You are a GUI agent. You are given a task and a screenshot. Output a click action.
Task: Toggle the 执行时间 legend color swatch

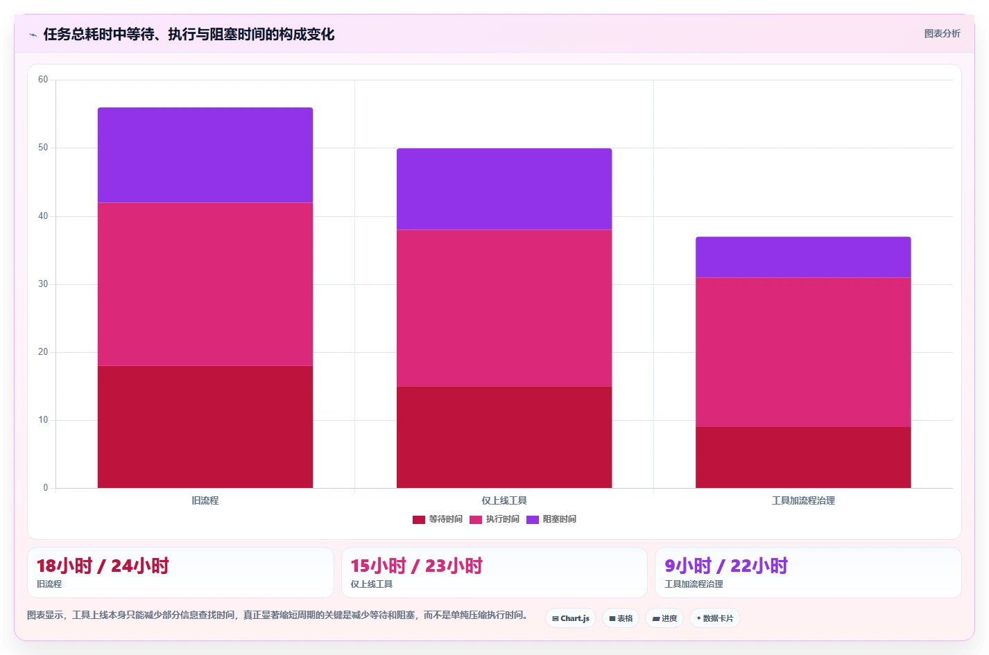pyautogui.click(x=476, y=520)
